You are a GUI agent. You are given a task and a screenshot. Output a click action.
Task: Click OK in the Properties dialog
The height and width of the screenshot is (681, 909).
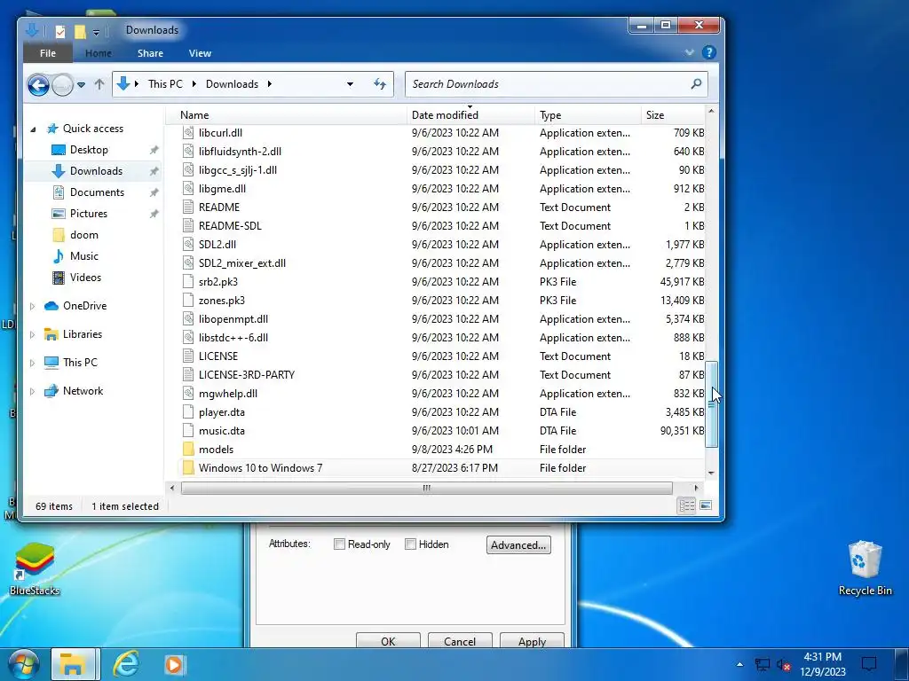click(x=388, y=641)
